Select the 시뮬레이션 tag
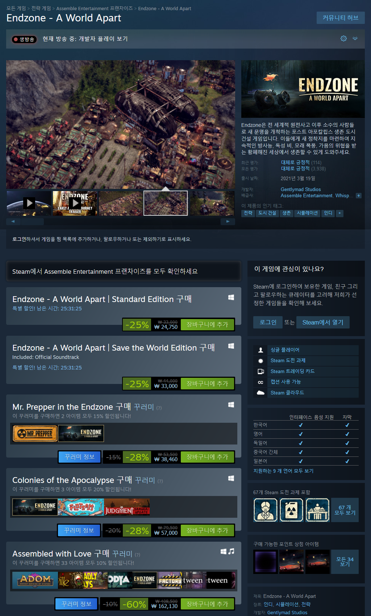The height and width of the screenshot is (616, 371). click(307, 213)
